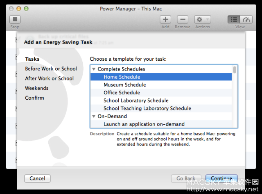Collapse the Complete Schedules group
The height and width of the screenshot is (194, 262).
click(94, 69)
